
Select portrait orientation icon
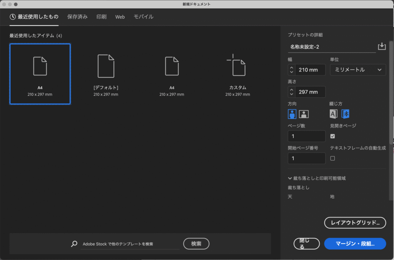click(x=292, y=114)
